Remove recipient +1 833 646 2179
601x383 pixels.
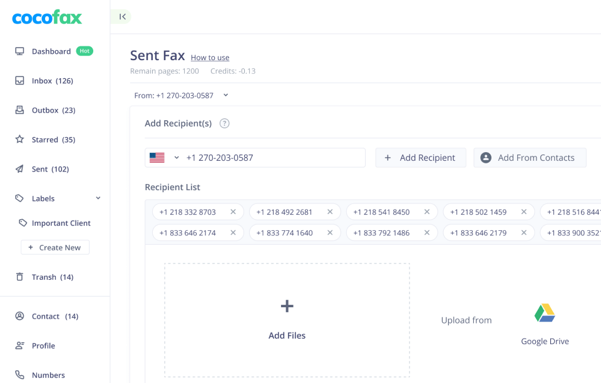[x=524, y=232]
